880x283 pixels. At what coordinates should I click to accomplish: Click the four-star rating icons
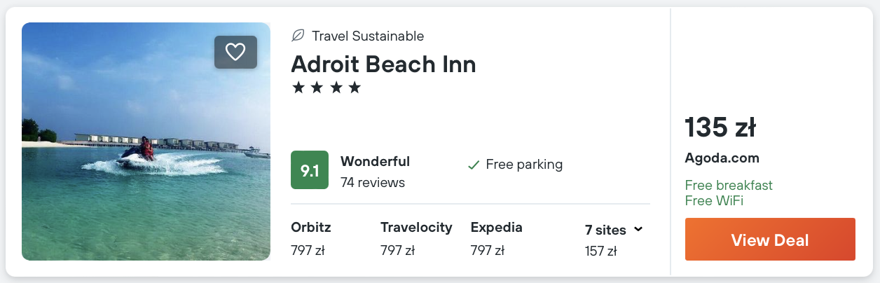tap(326, 88)
